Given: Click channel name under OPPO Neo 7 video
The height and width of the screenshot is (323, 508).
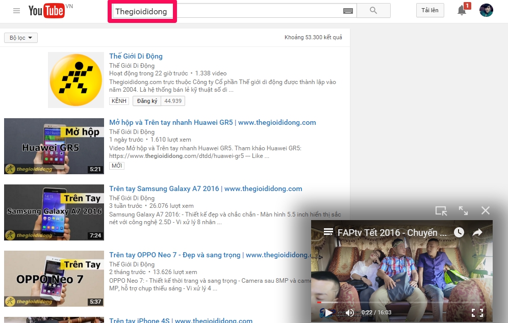Looking at the screenshot, I should click(132, 264).
